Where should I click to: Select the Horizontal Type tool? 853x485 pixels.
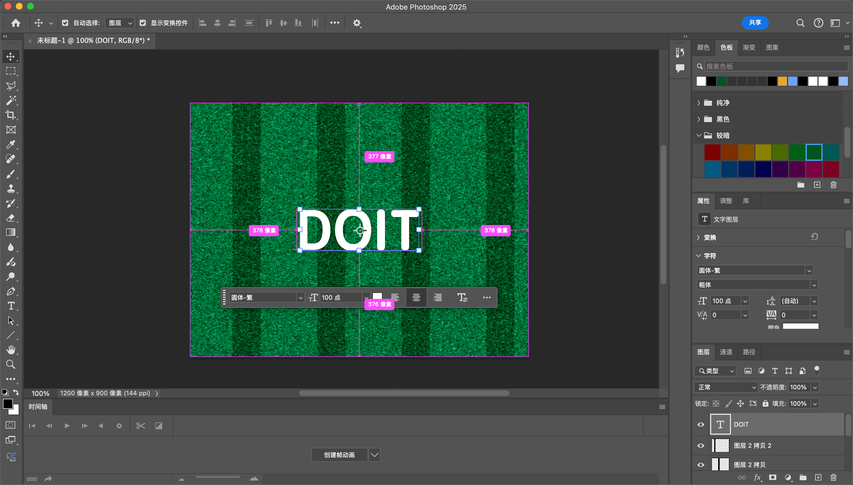(11, 306)
